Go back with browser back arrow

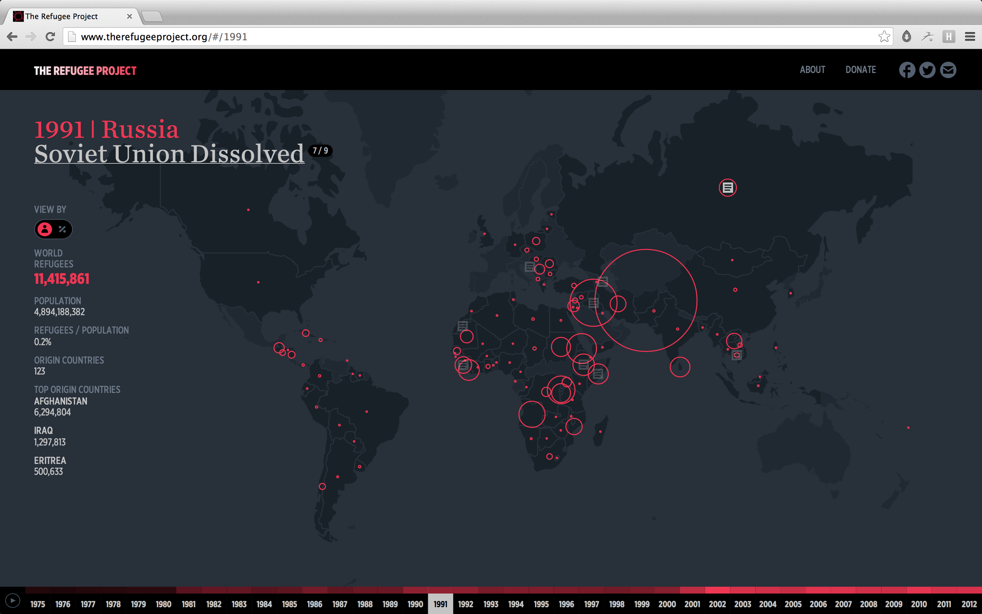click(x=12, y=37)
